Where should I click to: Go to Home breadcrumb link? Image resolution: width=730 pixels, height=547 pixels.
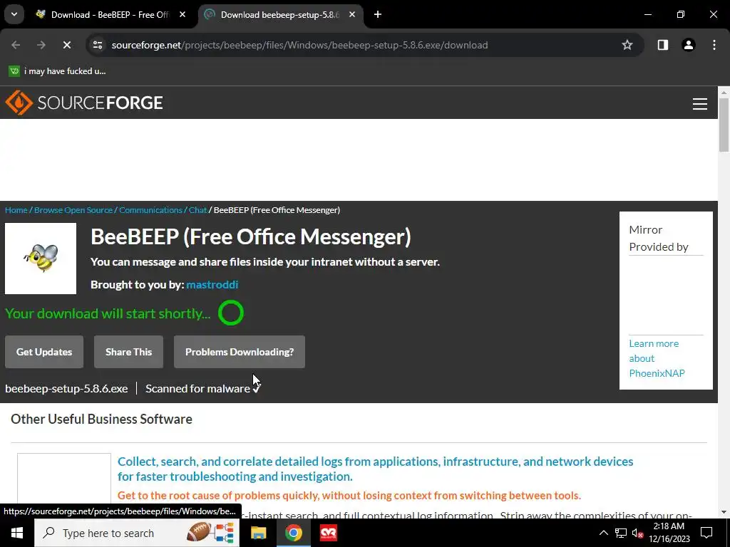tap(16, 210)
